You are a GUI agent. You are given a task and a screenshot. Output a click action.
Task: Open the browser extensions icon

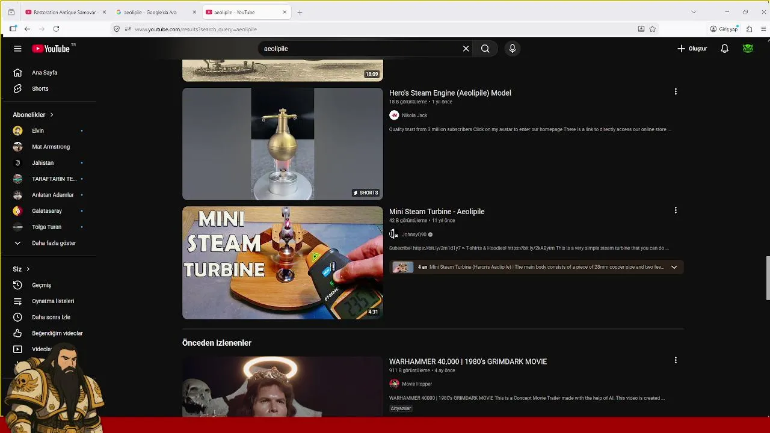coord(749,29)
